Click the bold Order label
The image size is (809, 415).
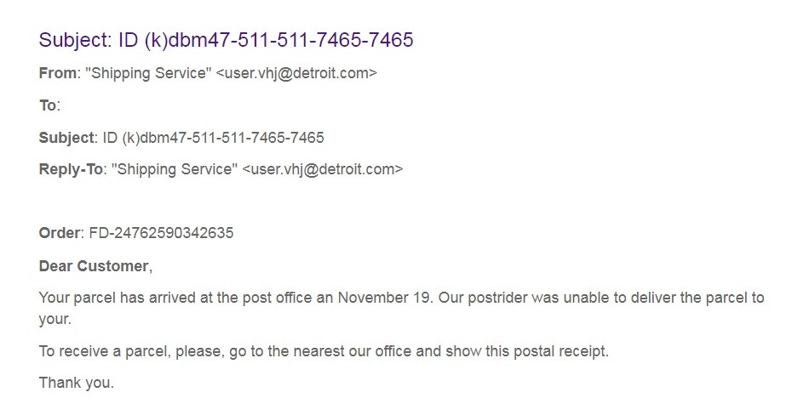(x=60, y=233)
